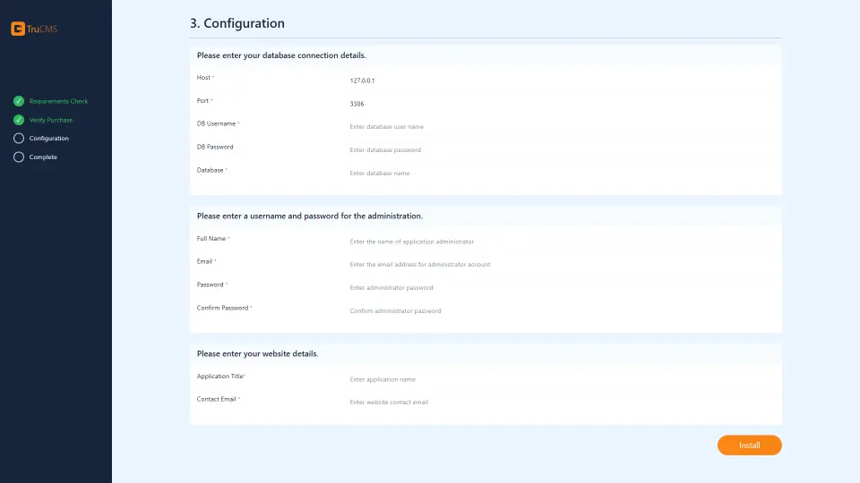The image size is (860, 483).
Task: Click the DB Password input field
Action: click(x=559, y=149)
